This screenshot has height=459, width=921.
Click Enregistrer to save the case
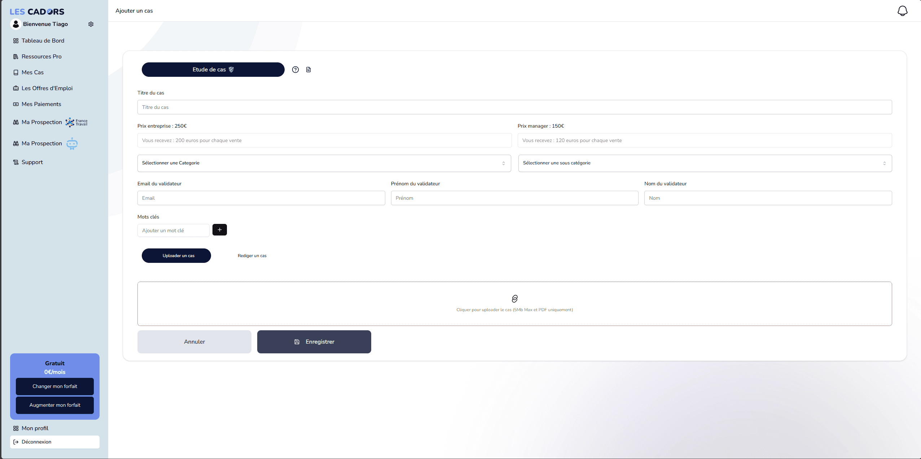pyautogui.click(x=314, y=342)
